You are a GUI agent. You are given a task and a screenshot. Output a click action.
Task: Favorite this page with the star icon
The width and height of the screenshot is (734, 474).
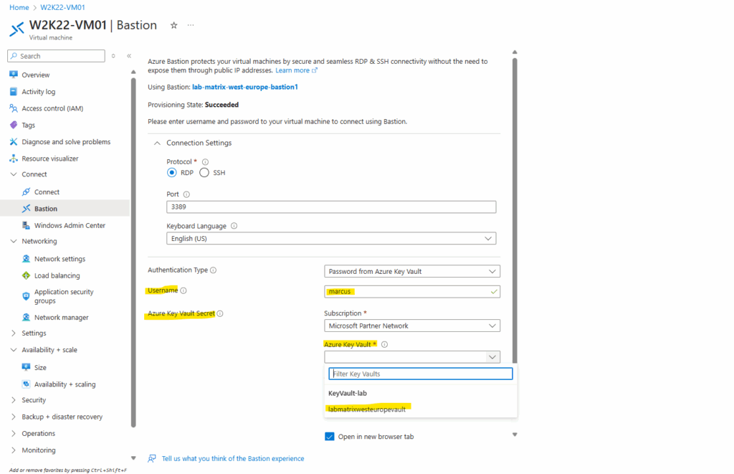point(173,25)
